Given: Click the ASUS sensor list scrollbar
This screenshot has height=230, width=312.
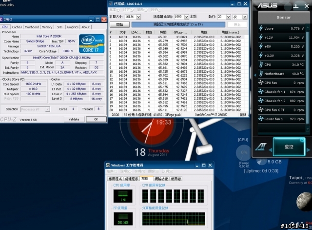Looking at the screenshot, I should pos(308,78).
